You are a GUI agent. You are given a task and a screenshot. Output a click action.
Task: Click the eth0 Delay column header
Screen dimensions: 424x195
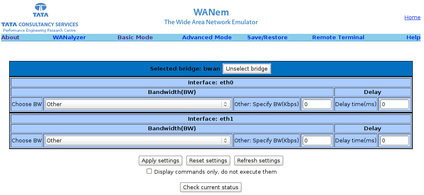pyautogui.click(x=373, y=92)
